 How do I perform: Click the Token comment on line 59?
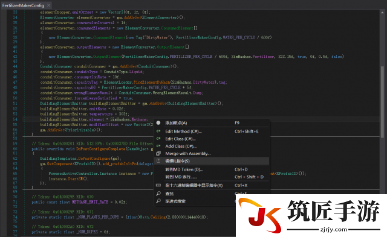point(93,144)
